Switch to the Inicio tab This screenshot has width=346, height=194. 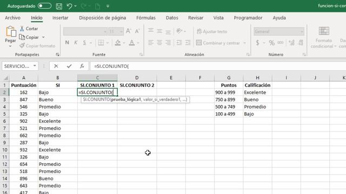click(x=37, y=18)
